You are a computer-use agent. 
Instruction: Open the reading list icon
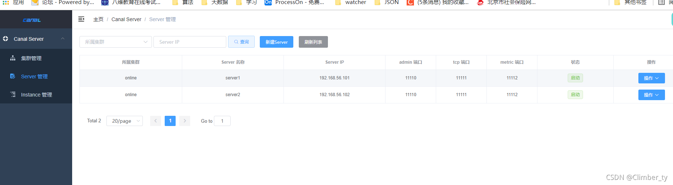661,2
